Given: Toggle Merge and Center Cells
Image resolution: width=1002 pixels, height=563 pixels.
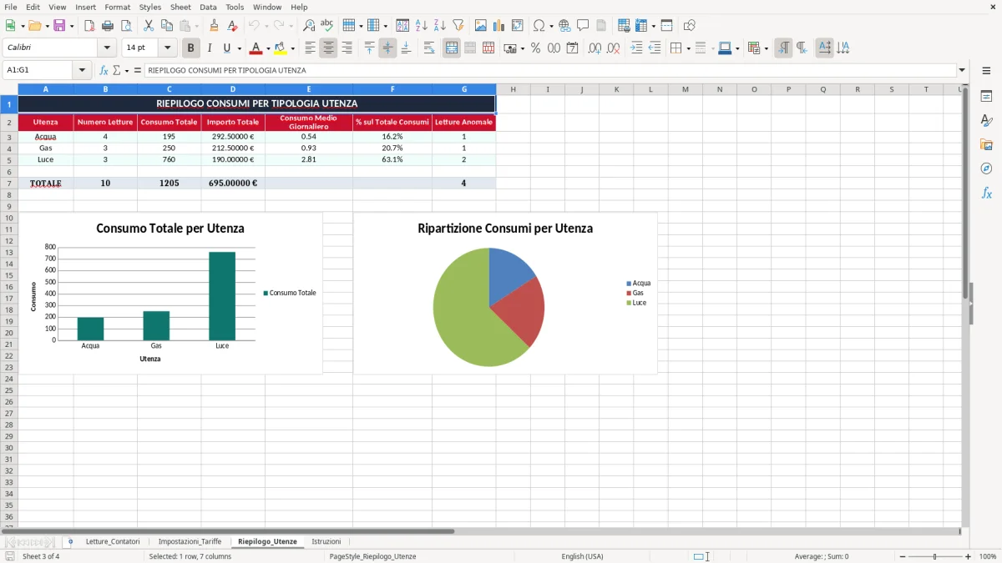Looking at the screenshot, I should (x=452, y=48).
